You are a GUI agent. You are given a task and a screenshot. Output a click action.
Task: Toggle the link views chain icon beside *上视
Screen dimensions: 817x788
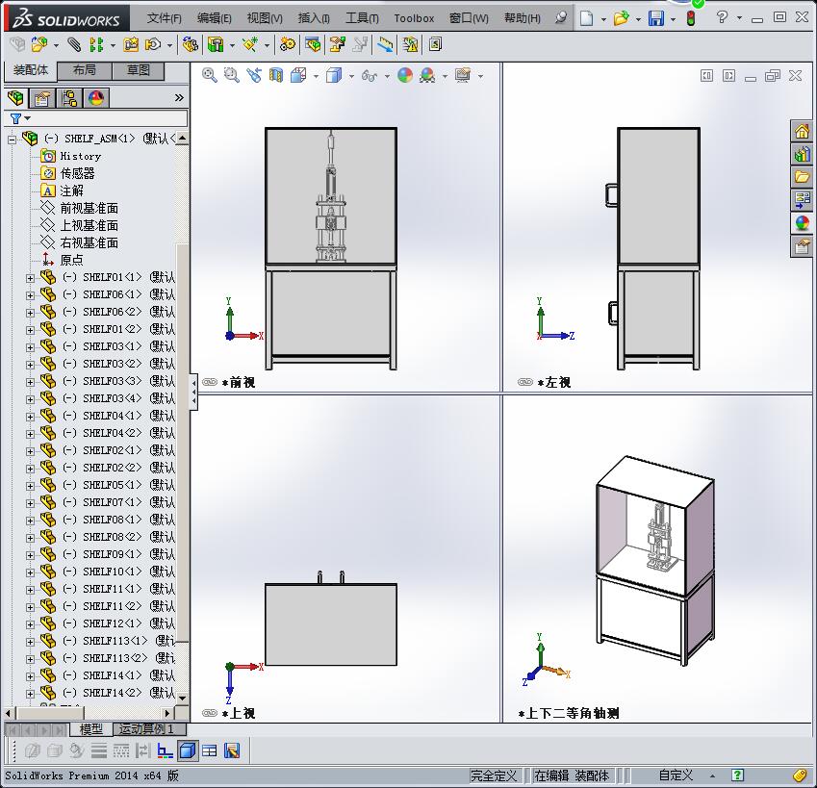tap(210, 713)
